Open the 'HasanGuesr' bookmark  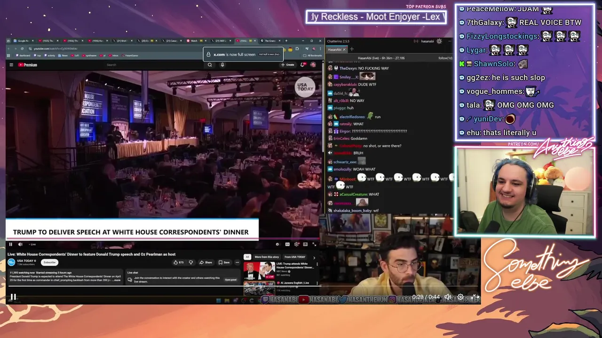point(130,55)
